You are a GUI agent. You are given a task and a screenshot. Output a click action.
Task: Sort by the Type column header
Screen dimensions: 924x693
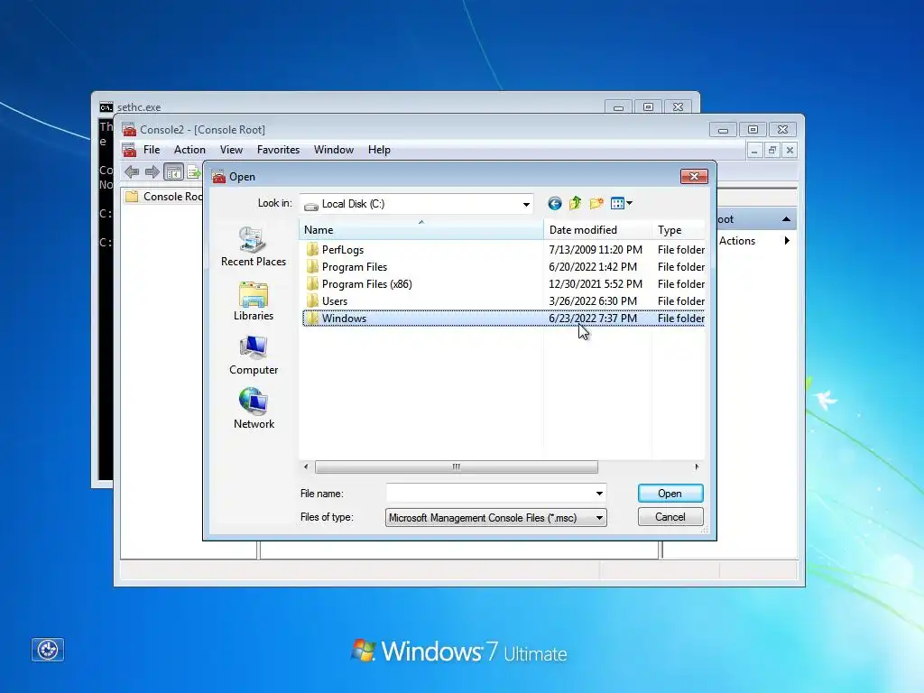tap(679, 230)
